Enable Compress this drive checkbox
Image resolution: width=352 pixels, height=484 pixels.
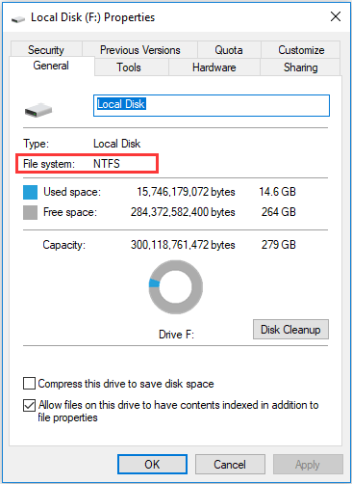tap(29, 384)
